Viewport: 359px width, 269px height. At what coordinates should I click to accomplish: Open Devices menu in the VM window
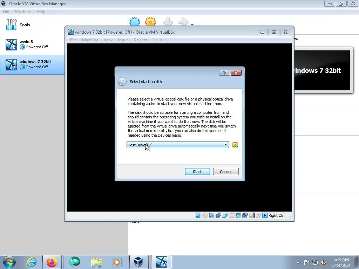pos(141,40)
